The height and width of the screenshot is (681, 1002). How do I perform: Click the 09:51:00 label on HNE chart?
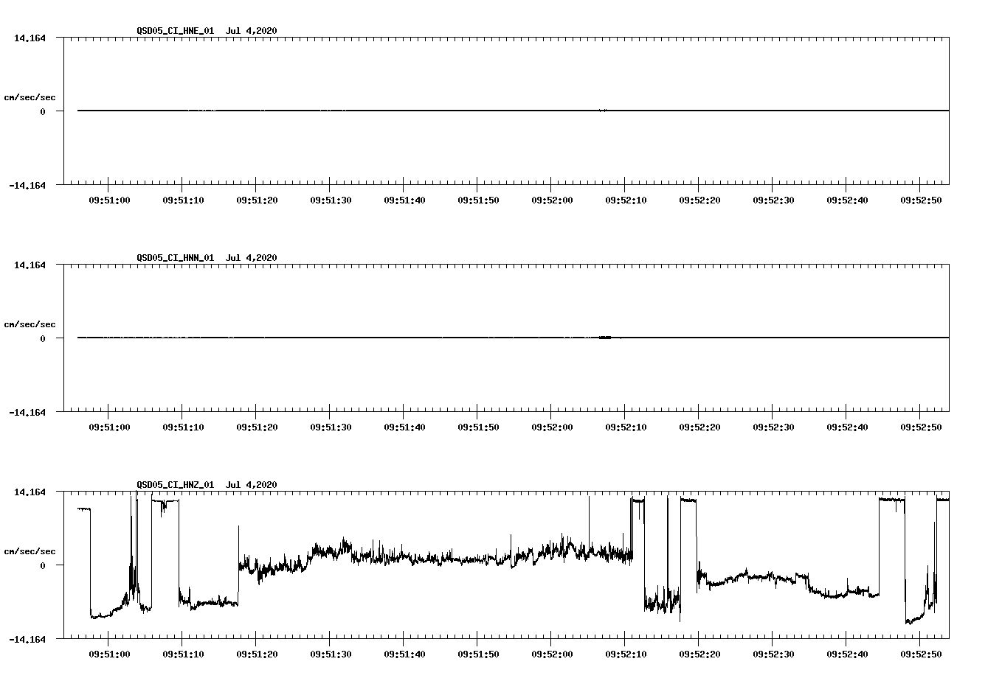[109, 200]
